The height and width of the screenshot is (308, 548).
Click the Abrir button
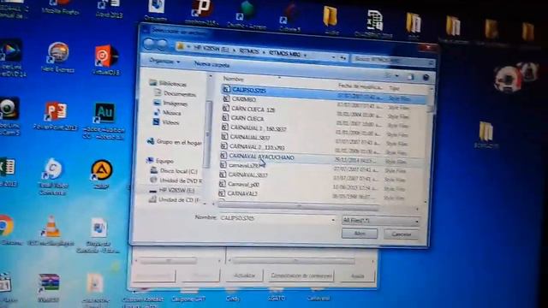point(360,234)
